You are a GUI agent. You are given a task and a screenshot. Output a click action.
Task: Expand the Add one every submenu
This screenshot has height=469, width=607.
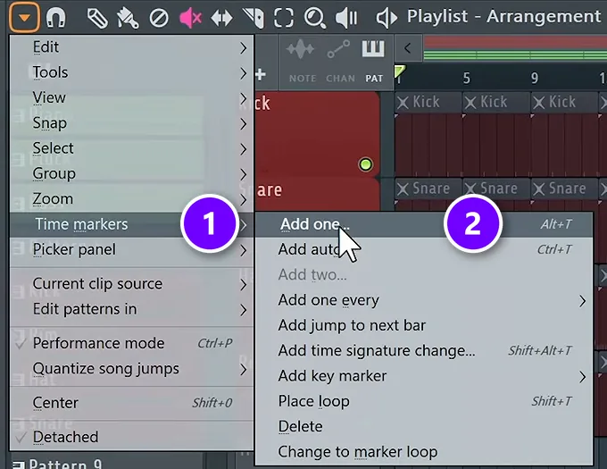coord(424,300)
